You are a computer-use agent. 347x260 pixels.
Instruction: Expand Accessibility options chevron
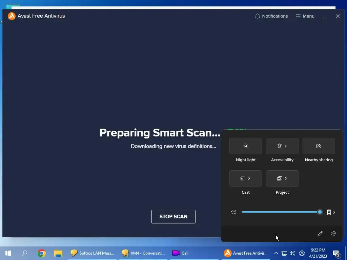coord(286,146)
